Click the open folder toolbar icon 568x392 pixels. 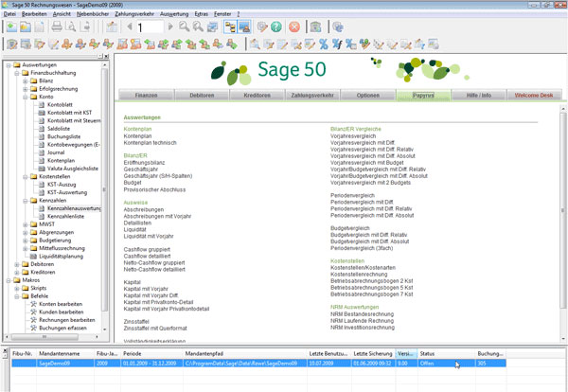(x=26, y=27)
